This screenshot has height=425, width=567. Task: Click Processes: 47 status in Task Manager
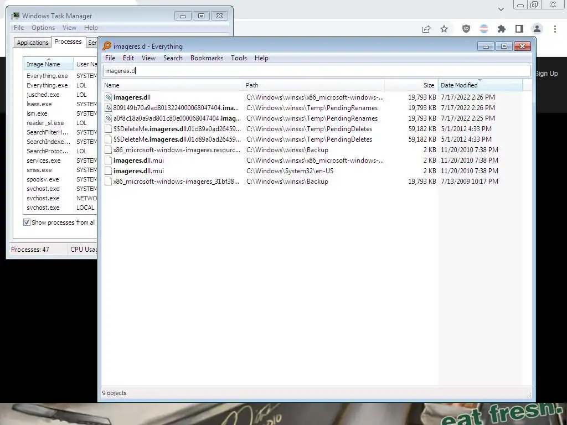tap(30, 250)
